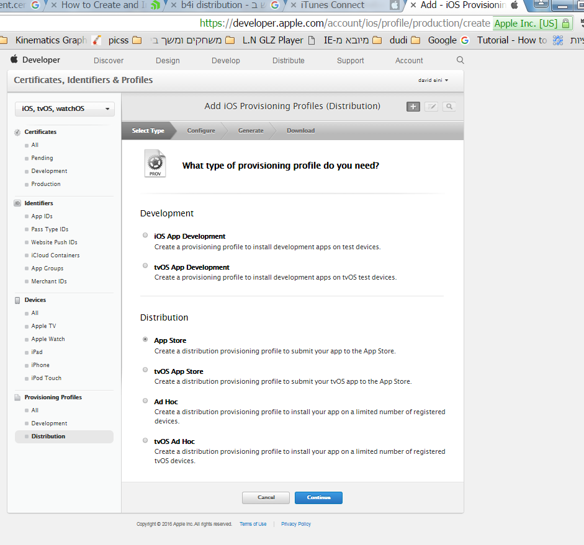Image resolution: width=584 pixels, height=545 pixels.
Task: Open Apple Watch devices in the sidebar
Action: point(48,339)
